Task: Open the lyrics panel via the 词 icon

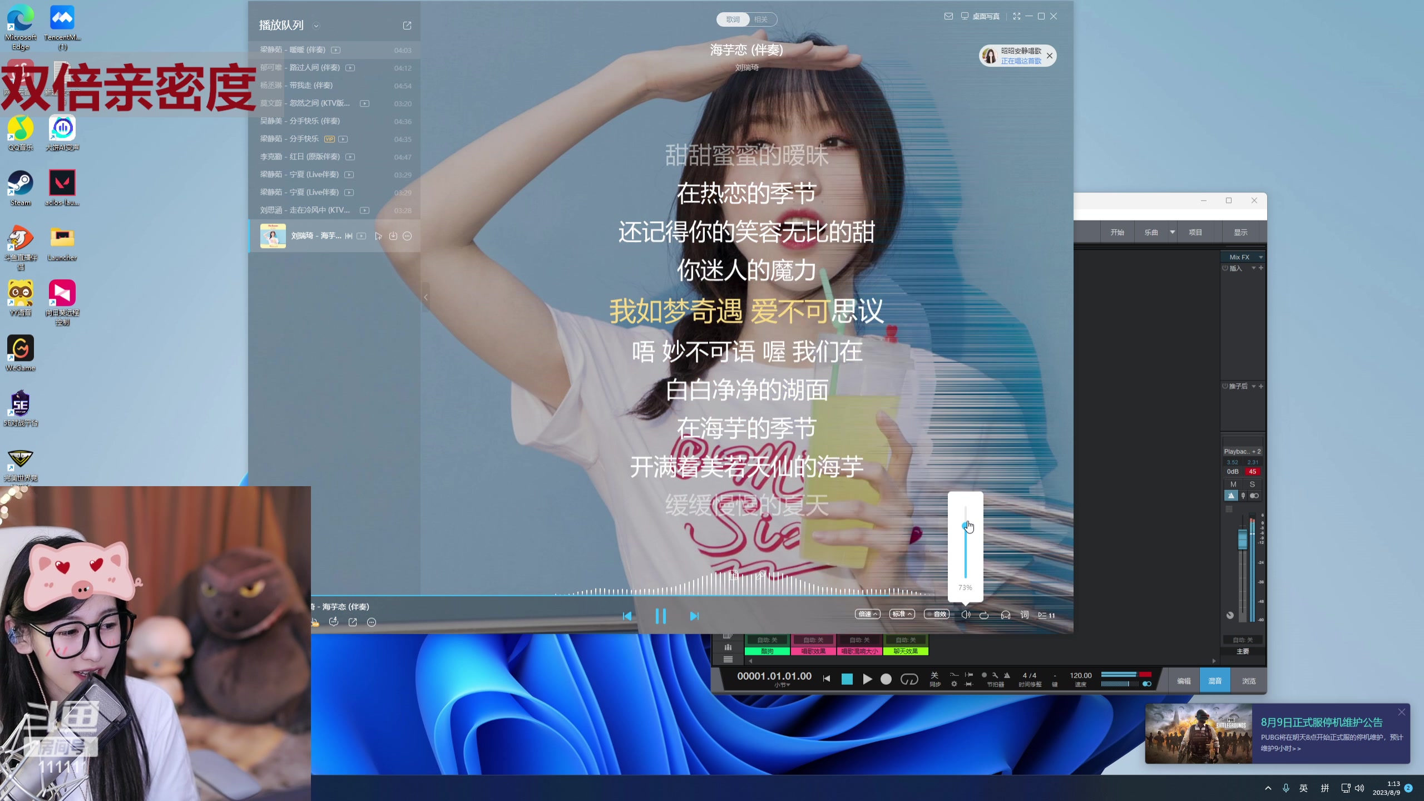Action: 1024,615
